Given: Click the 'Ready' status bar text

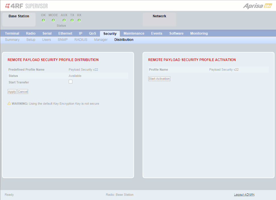Looking at the screenshot, I should pos(9,195).
